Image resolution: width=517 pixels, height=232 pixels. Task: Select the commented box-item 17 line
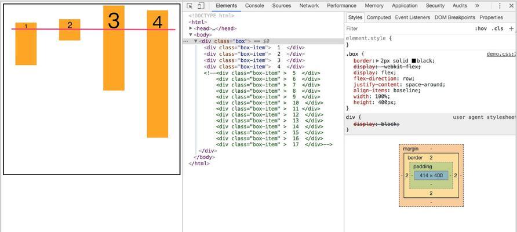(274, 144)
